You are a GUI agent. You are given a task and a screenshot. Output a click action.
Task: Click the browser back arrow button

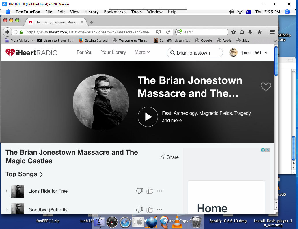click(x=7, y=32)
